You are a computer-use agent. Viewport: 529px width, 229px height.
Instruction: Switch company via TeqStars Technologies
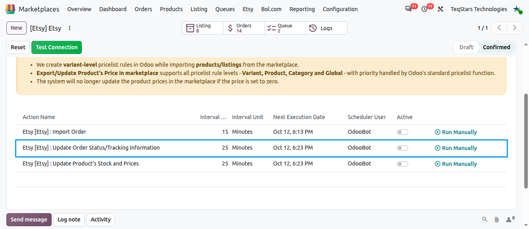click(x=479, y=9)
